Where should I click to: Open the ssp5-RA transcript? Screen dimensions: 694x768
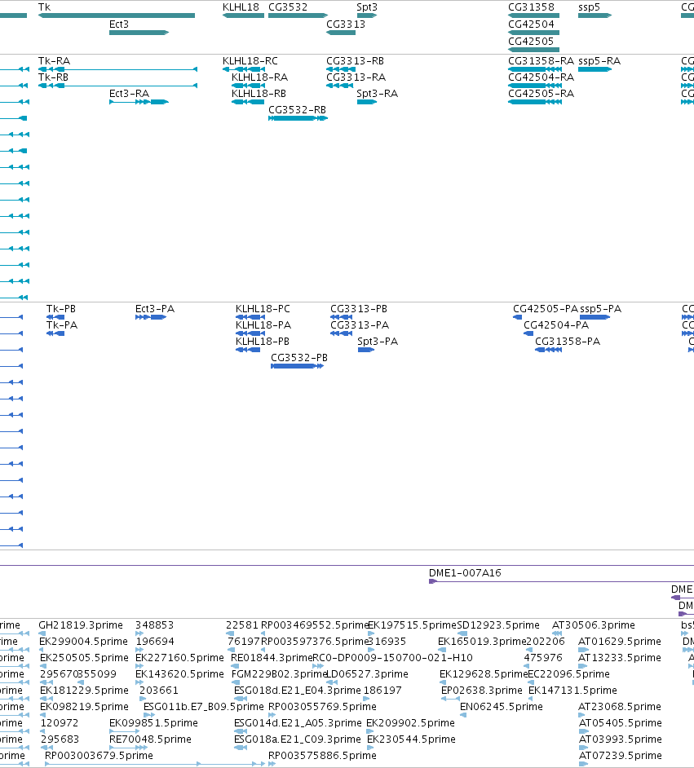coord(595,69)
